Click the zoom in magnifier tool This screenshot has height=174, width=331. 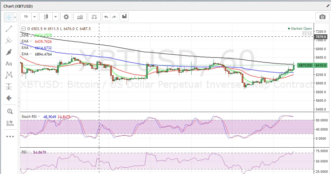click(x=10, y=111)
